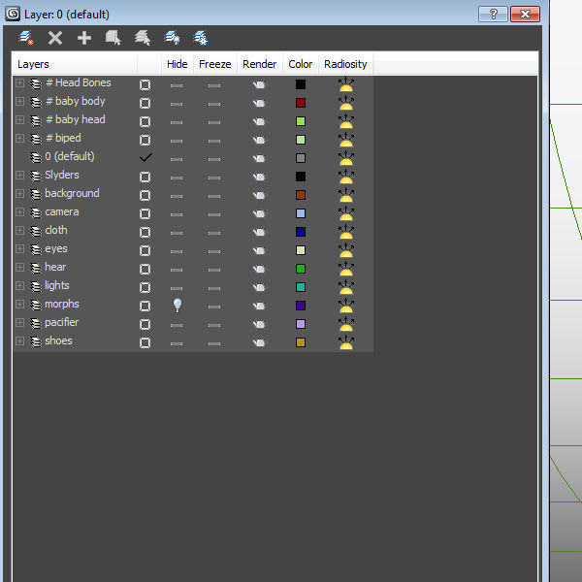Click layer stack icon beside shoes

click(36, 341)
